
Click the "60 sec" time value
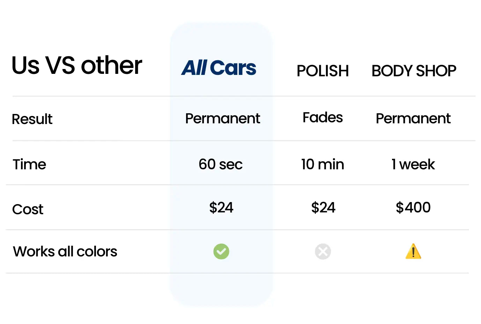click(x=221, y=164)
